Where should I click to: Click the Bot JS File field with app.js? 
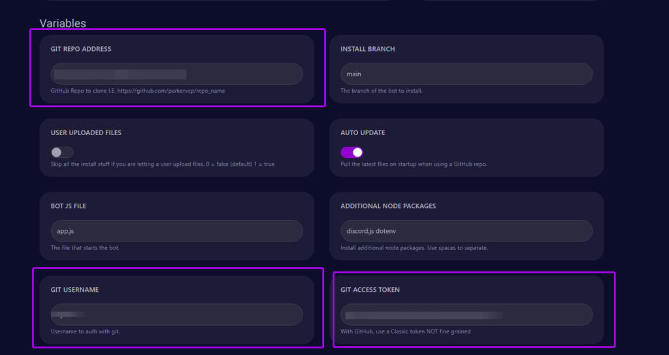176,231
